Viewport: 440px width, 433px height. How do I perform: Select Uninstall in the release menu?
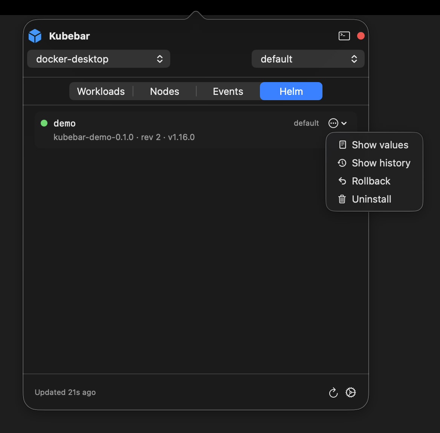374,199
